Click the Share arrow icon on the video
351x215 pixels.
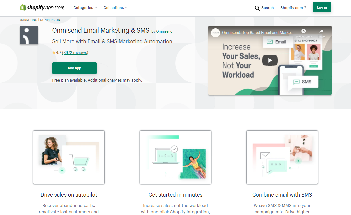click(x=321, y=31)
